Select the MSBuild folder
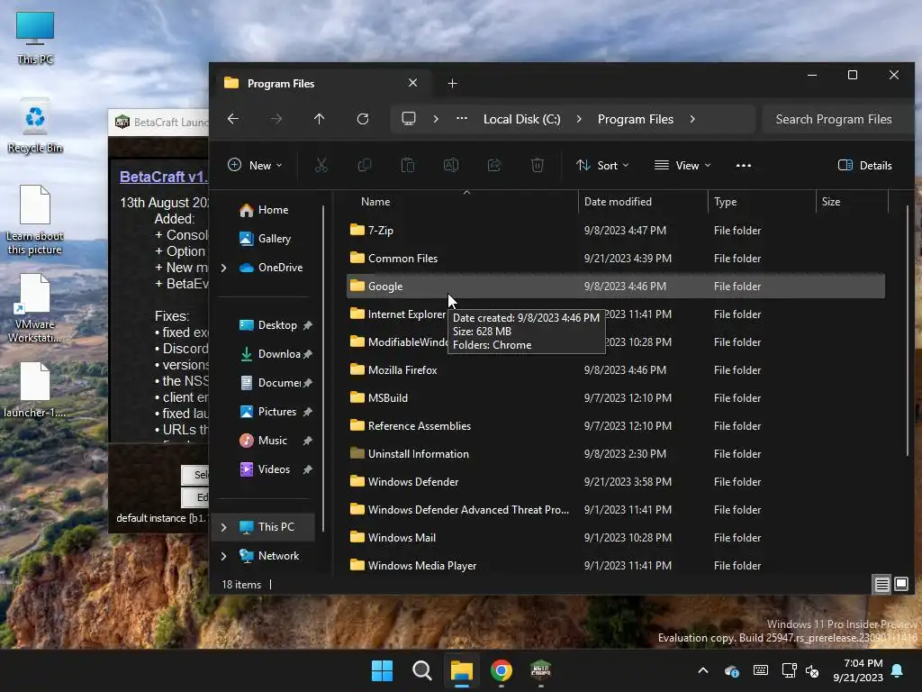The width and height of the screenshot is (922, 692). point(616,398)
